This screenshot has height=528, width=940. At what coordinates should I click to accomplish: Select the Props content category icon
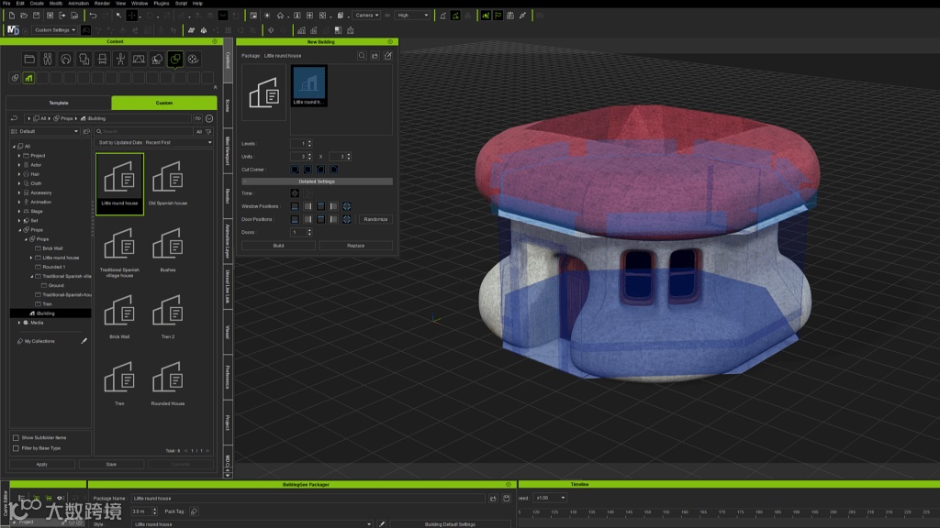pos(175,59)
